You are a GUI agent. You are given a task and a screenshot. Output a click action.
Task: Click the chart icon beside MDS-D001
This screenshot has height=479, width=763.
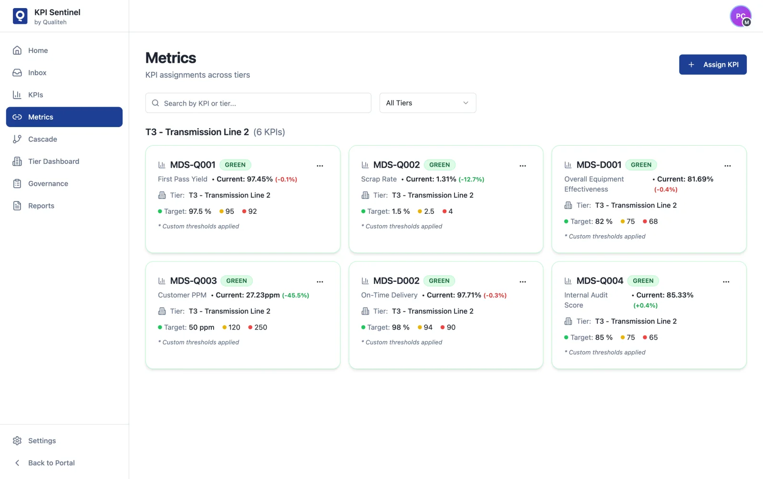[568, 165]
